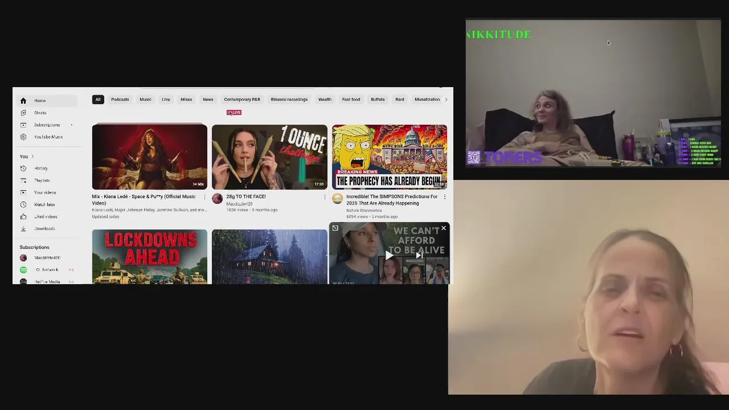Click the Home icon in YouTube sidebar
This screenshot has height=410, width=729.
click(x=23, y=101)
